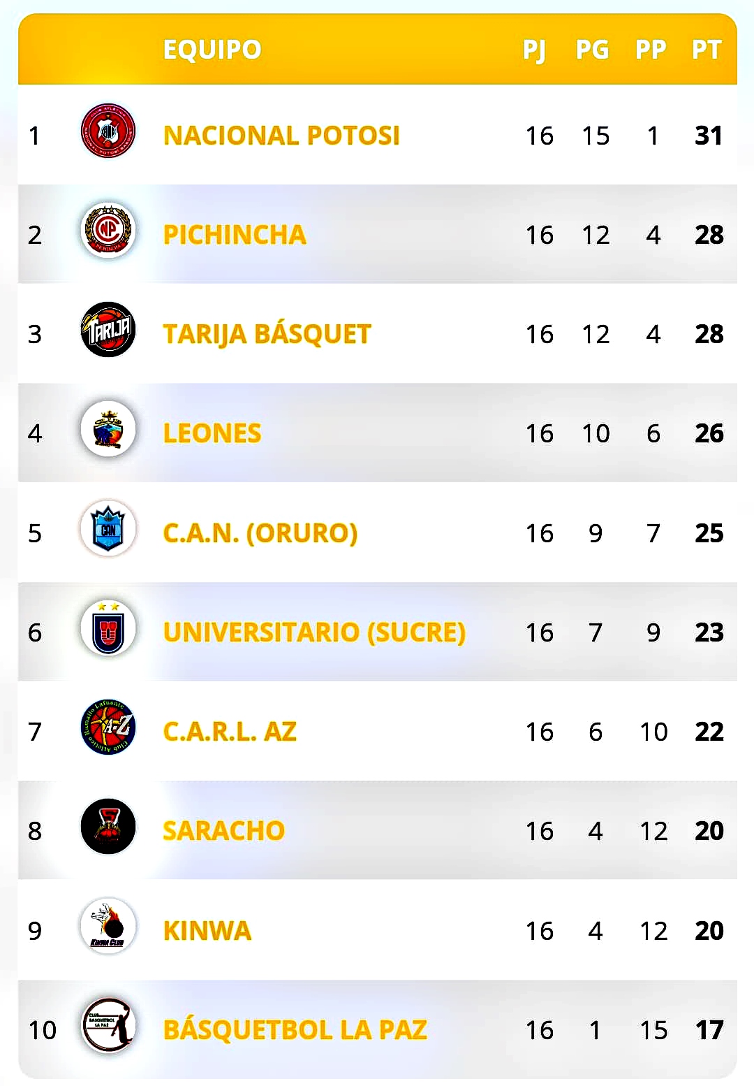Image resolution: width=754 pixels, height=1086 pixels.
Task: Click the Nacional Potosi team logo
Action: pyautogui.click(x=108, y=131)
